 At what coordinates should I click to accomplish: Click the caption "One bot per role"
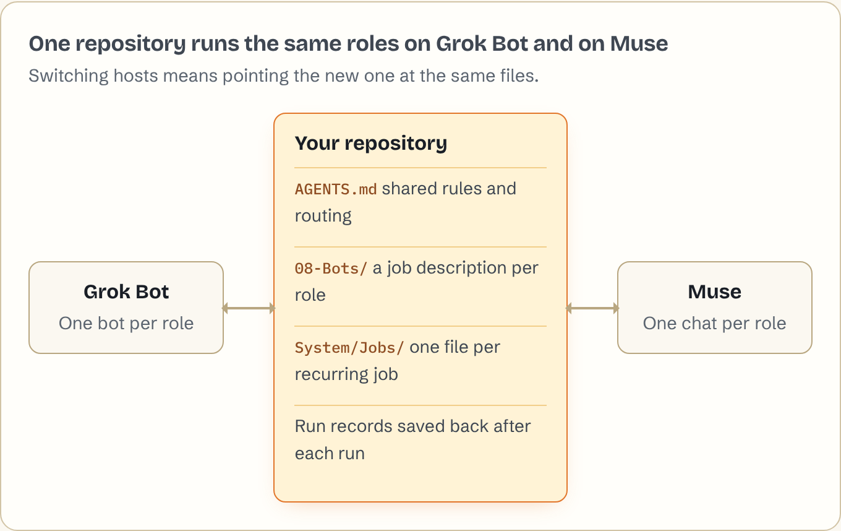[x=126, y=323]
